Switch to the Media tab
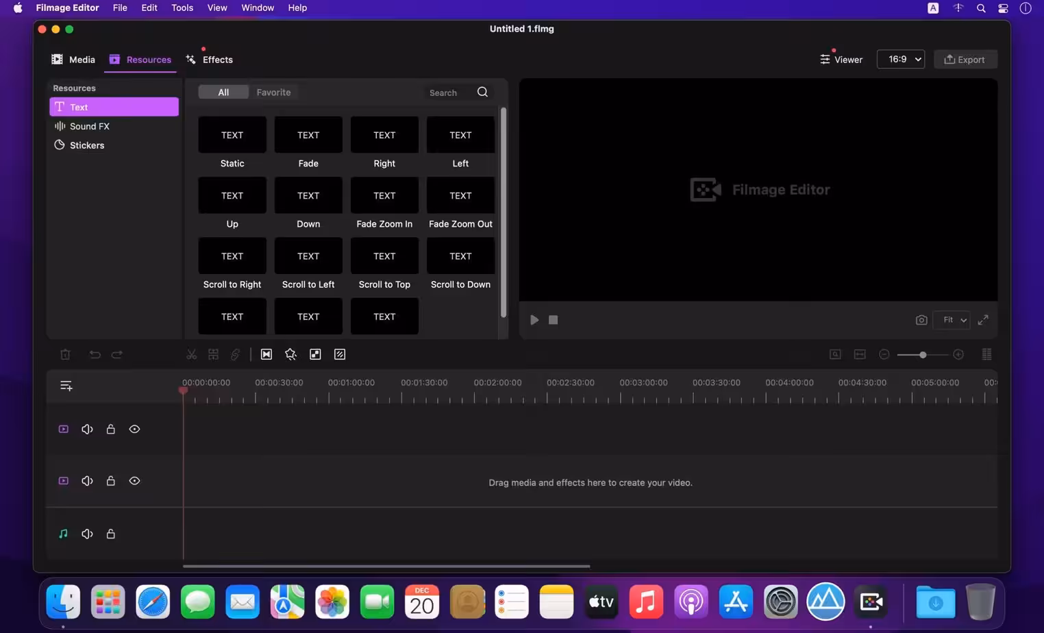The image size is (1044, 633). (73, 60)
